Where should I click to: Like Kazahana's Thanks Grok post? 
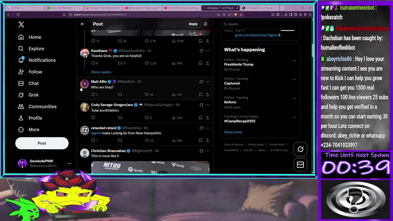(147, 63)
